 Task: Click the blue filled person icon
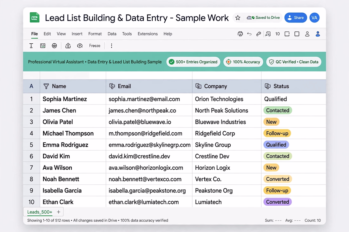coord(318,34)
